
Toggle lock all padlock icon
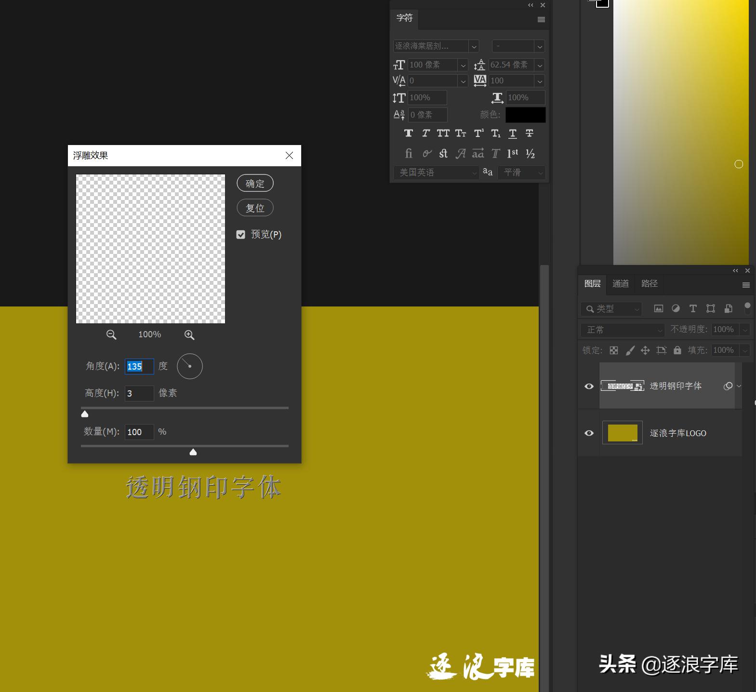click(x=677, y=350)
